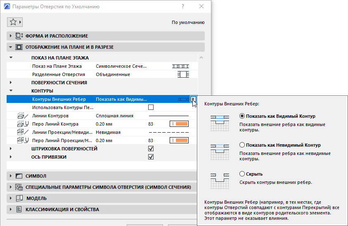
Task: Click the Отображение на Плане и в Разрезе panel icon
Action: (19, 47)
